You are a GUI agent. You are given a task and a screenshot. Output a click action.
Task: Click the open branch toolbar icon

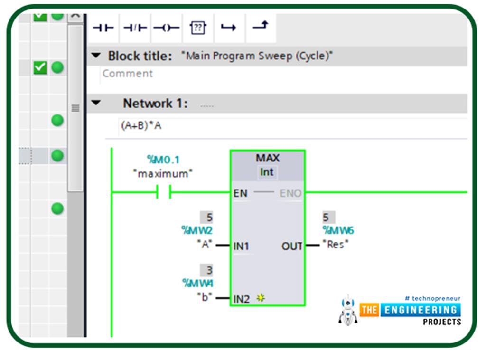pyautogui.click(x=229, y=28)
